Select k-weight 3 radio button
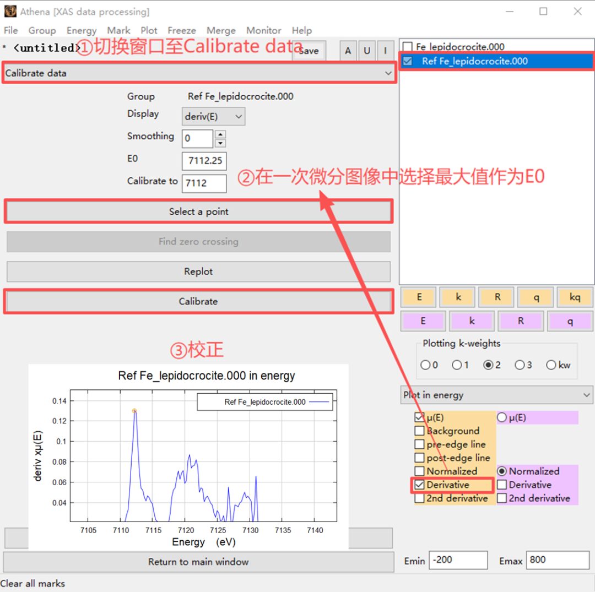Screen dimensions: 595x592 [520, 365]
